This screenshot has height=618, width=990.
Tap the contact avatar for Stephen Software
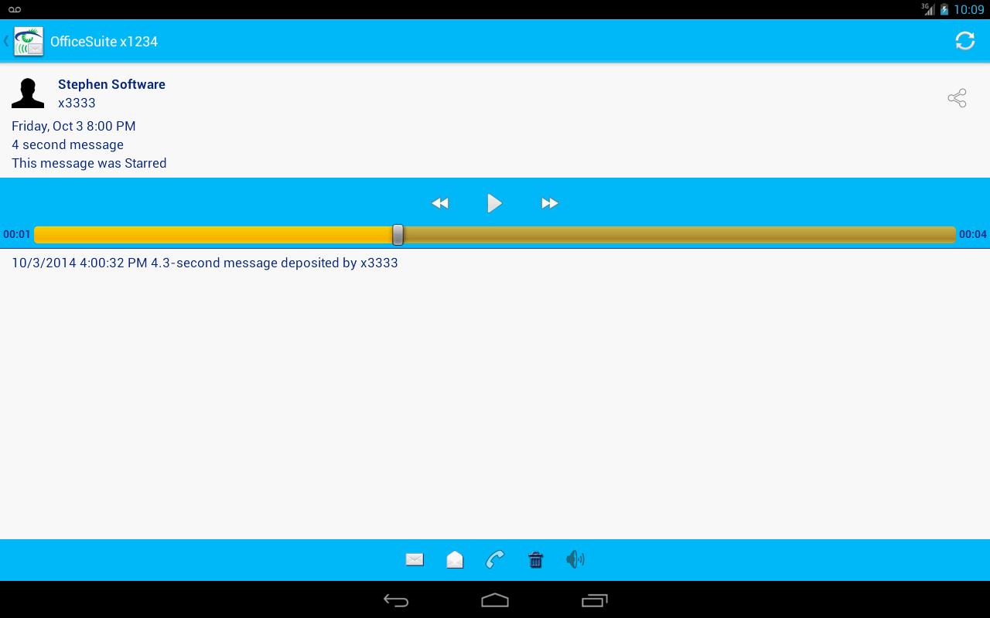(28, 92)
